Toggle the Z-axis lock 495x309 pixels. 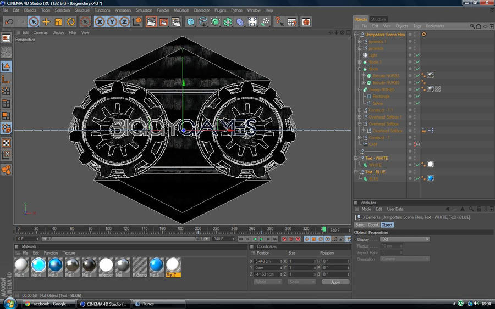point(124,22)
